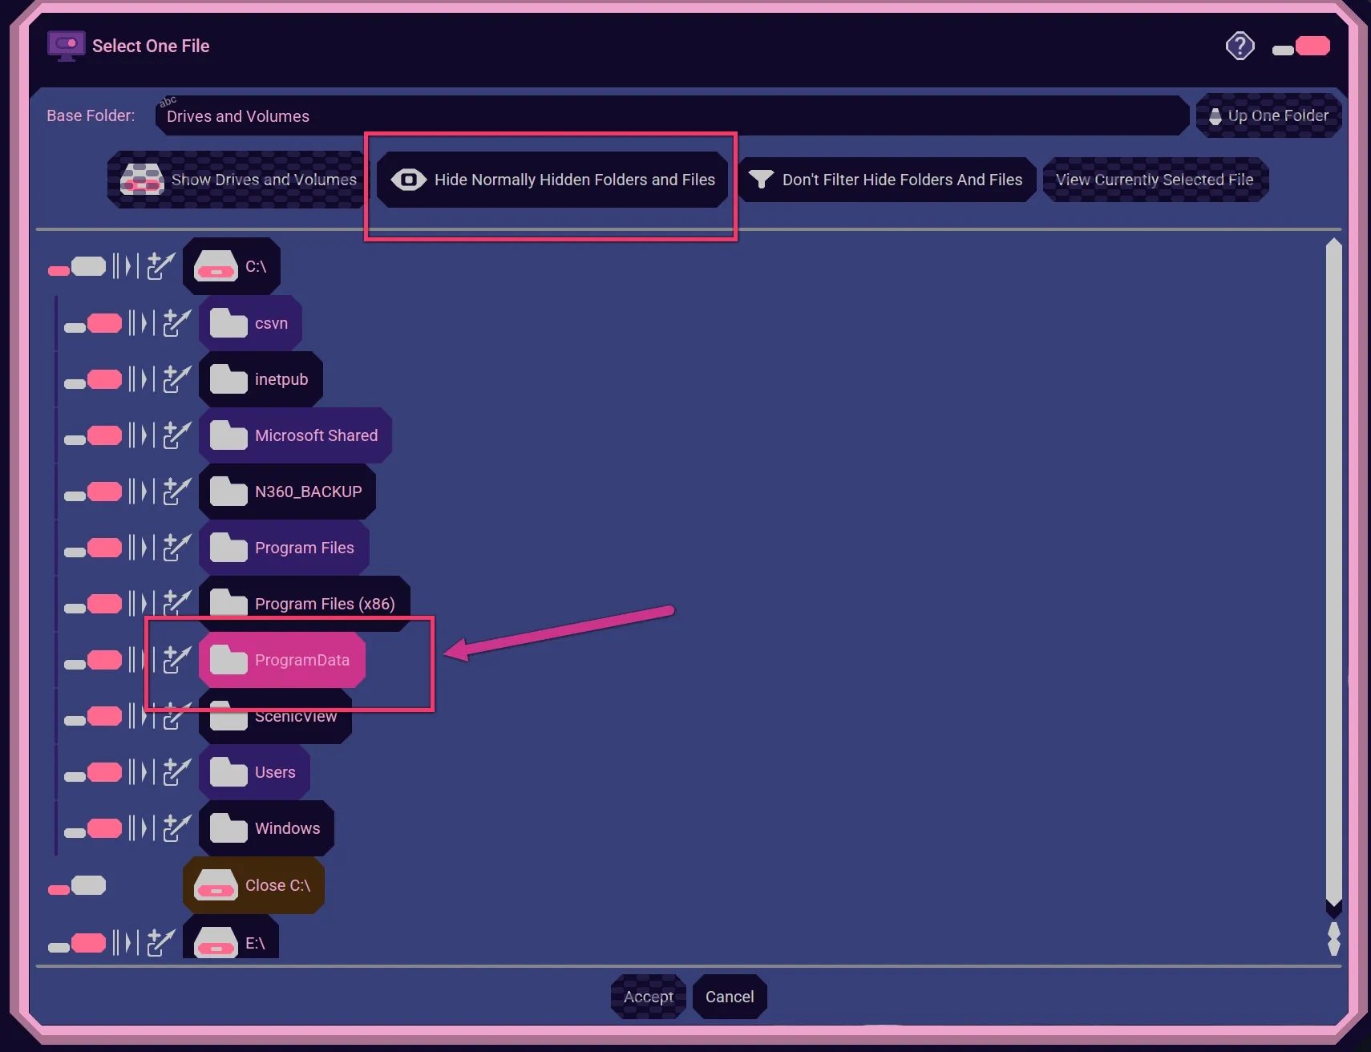Toggle the switch on the E:\ row

[x=77, y=944]
